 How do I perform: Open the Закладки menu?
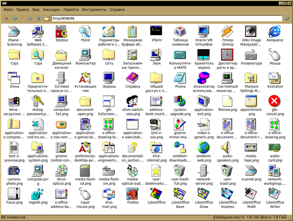pos(51,9)
